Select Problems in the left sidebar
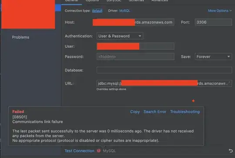The height and width of the screenshot is (158, 235). [20, 37]
